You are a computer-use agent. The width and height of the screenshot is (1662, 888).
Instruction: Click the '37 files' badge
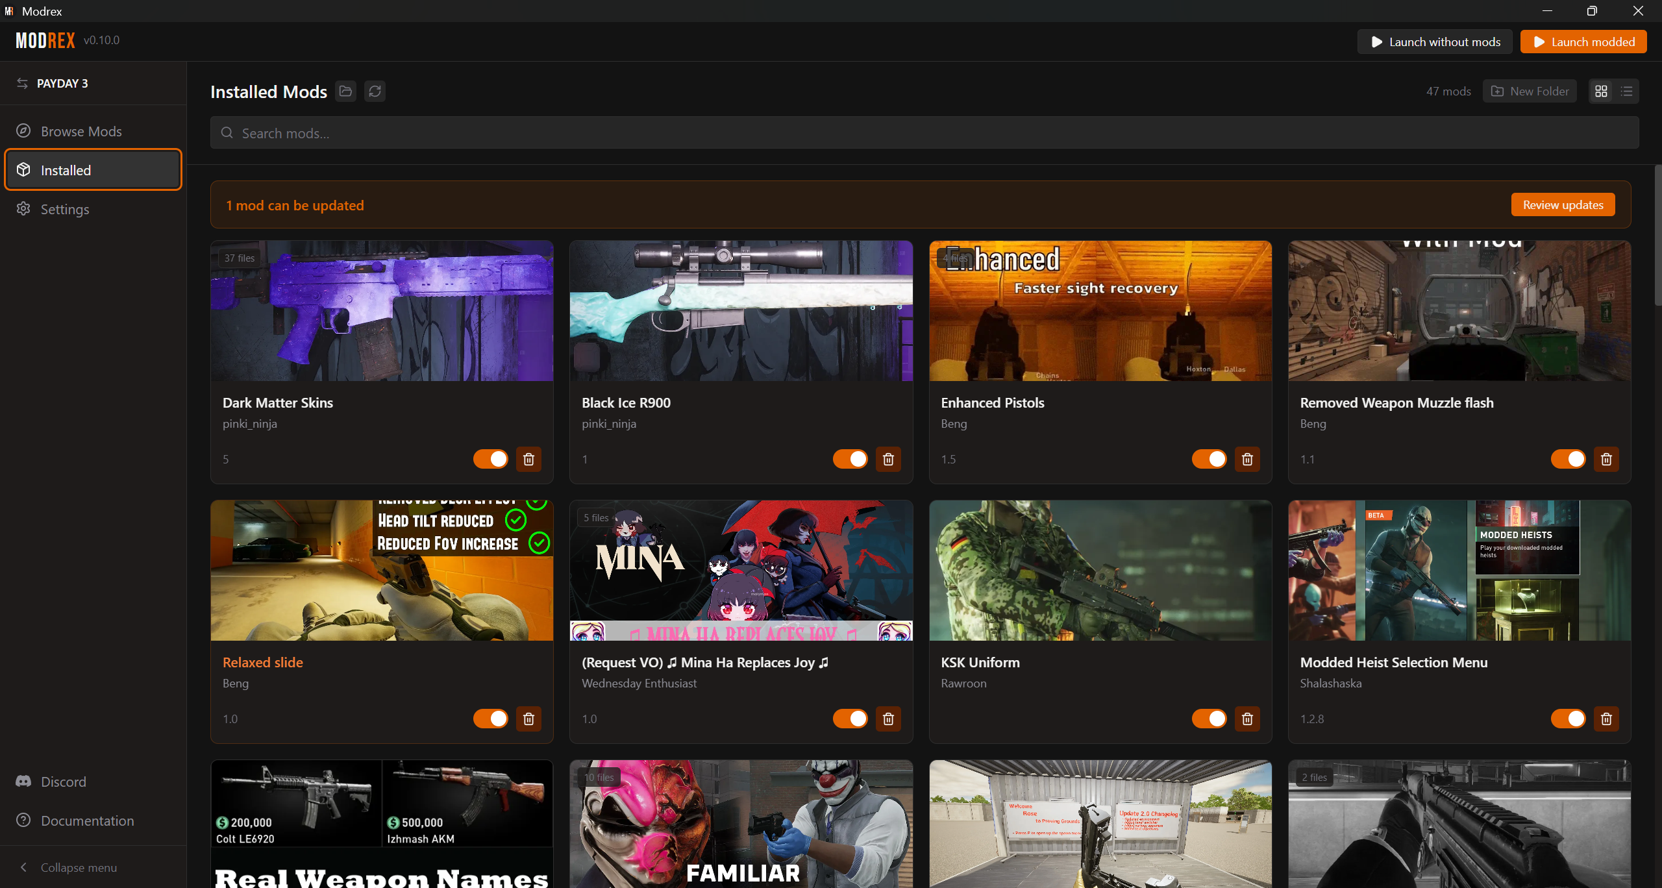pos(240,258)
